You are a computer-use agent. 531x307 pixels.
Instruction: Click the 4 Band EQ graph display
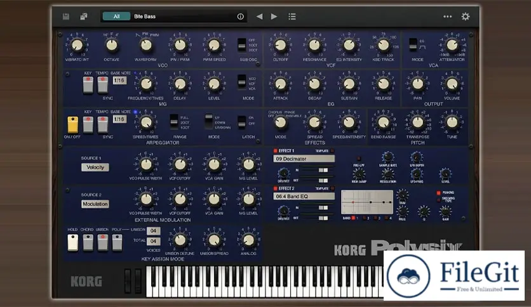(367, 202)
